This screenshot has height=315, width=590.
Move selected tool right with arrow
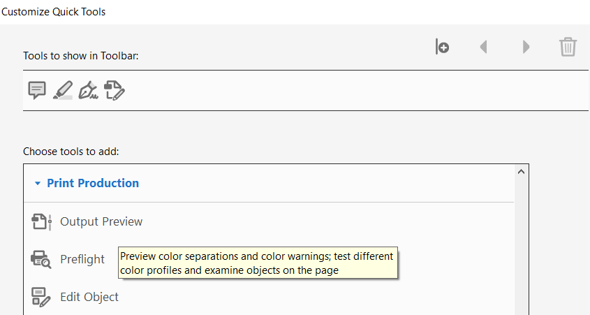coord(526,47)
